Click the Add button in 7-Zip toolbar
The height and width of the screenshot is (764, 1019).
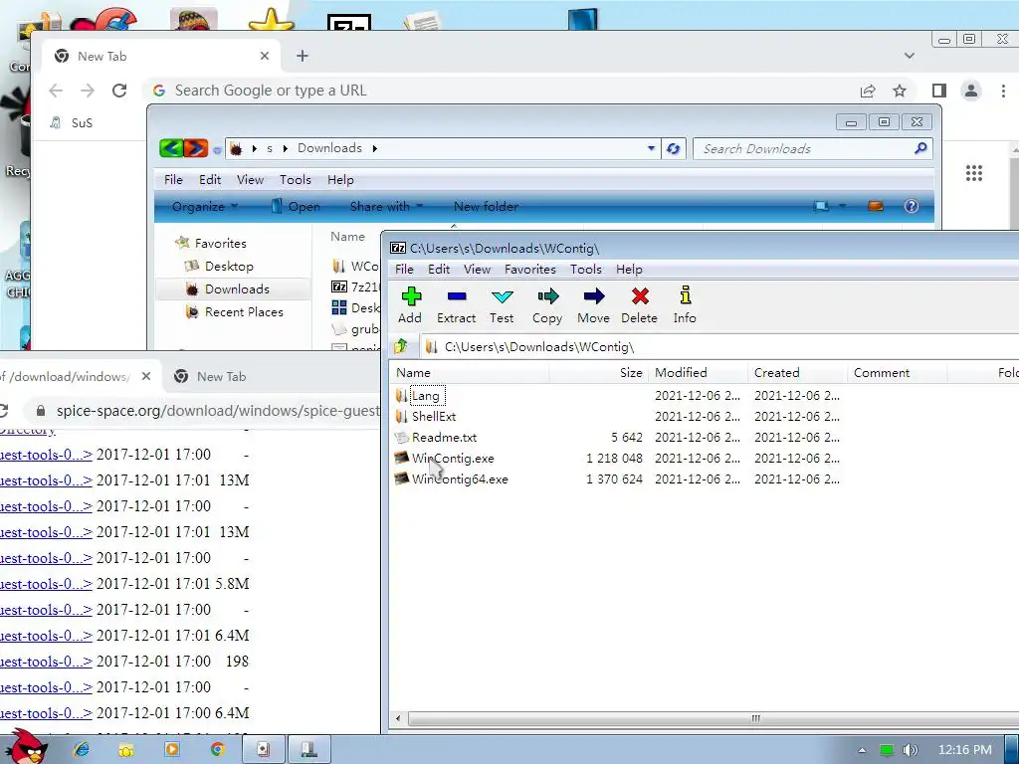point(410,304)
